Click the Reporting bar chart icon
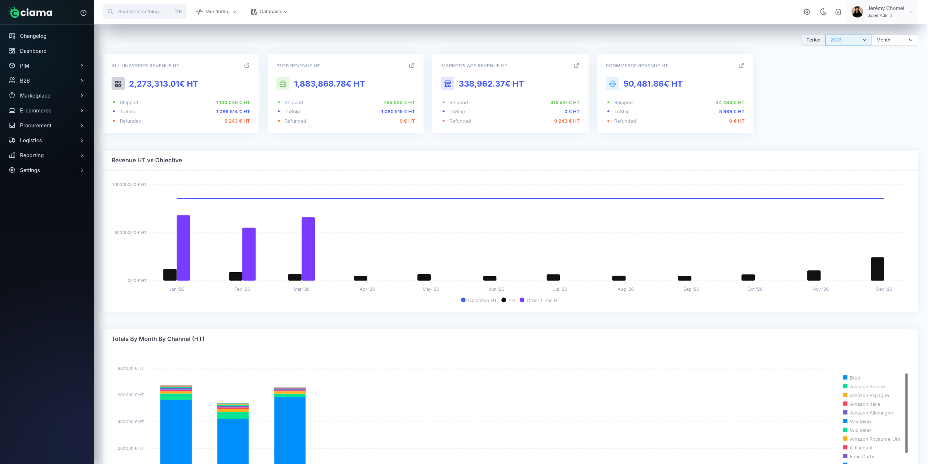 (12, 155)
